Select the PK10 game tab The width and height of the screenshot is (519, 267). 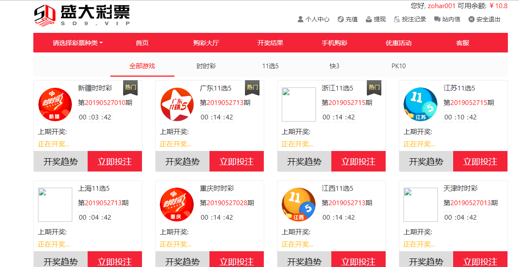398,66
